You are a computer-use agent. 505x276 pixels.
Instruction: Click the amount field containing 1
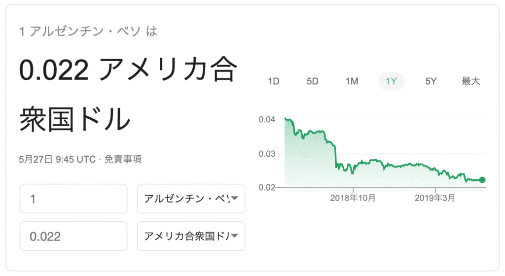click(73, 199)
